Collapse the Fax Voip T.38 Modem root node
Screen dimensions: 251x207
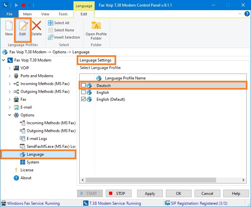(x=3, y=60)
